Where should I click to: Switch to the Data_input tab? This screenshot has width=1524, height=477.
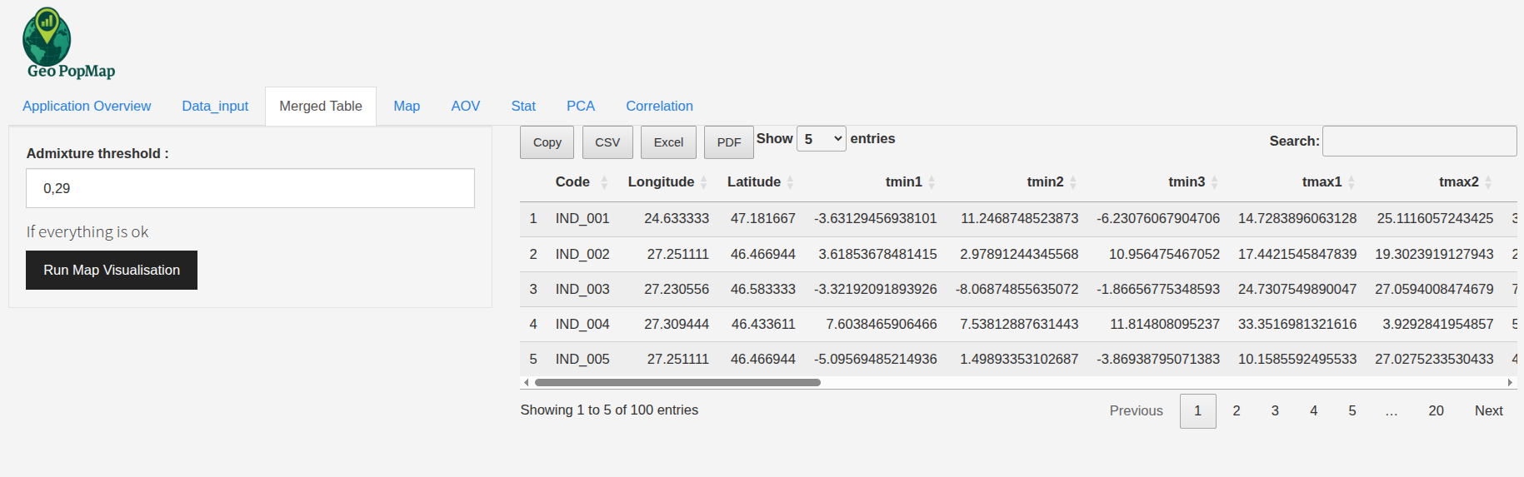pyautogui.click(x=215, y=106)
